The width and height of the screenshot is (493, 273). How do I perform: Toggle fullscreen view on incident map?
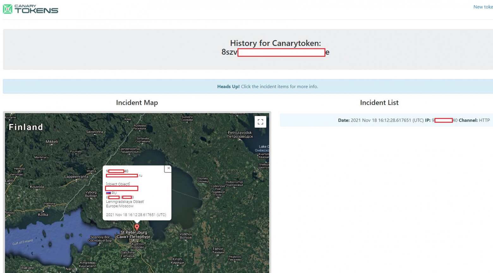point(260,122)
